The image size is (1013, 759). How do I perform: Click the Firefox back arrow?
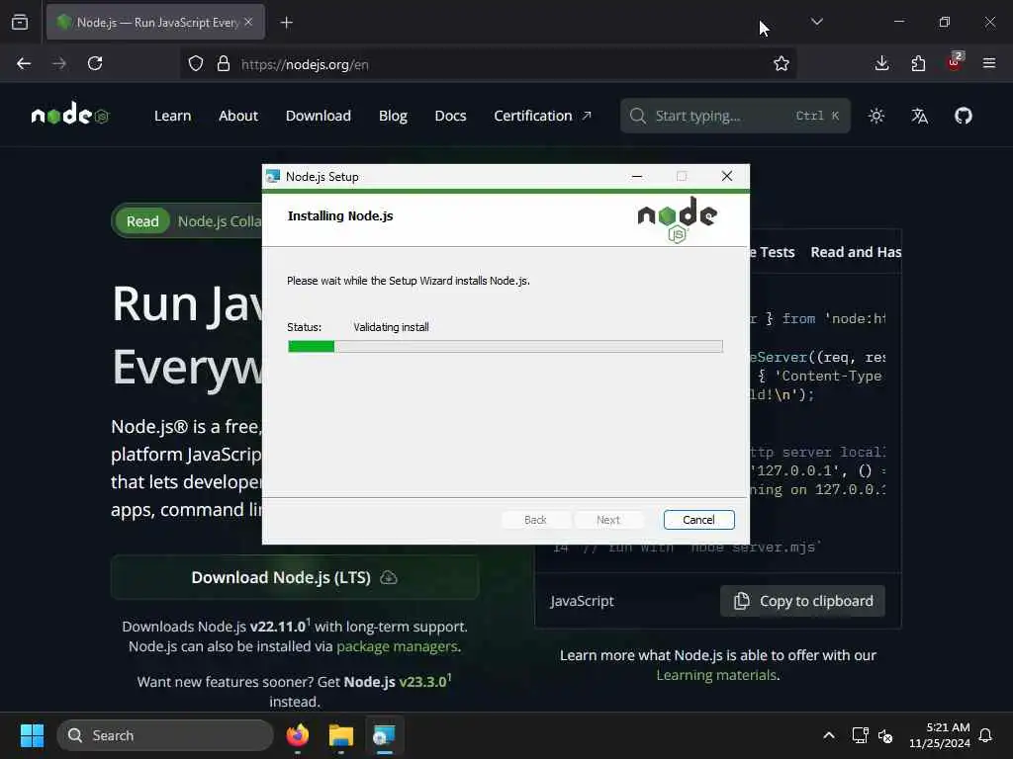24,63
